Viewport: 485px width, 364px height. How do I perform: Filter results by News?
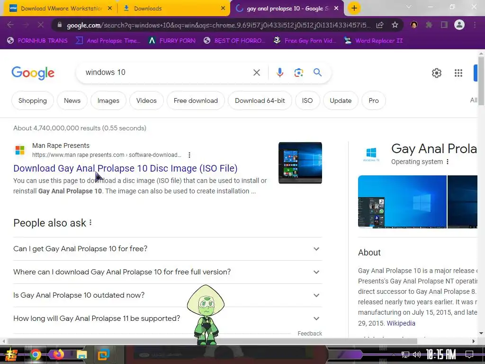point(72,100)
